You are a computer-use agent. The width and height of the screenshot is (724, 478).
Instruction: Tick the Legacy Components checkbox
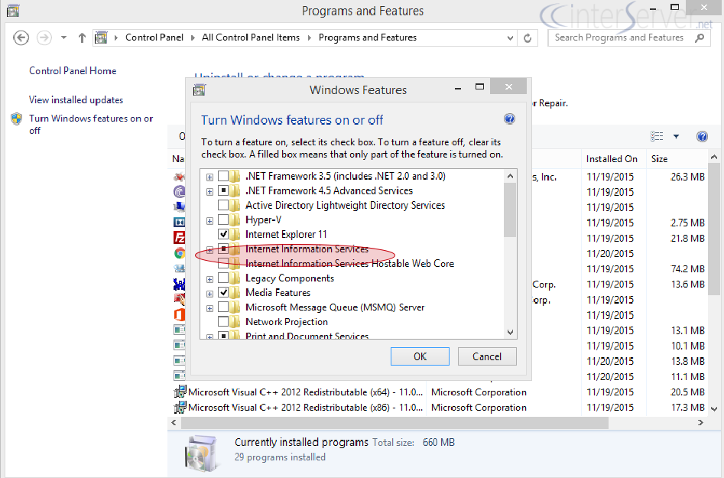coord(223,278)
